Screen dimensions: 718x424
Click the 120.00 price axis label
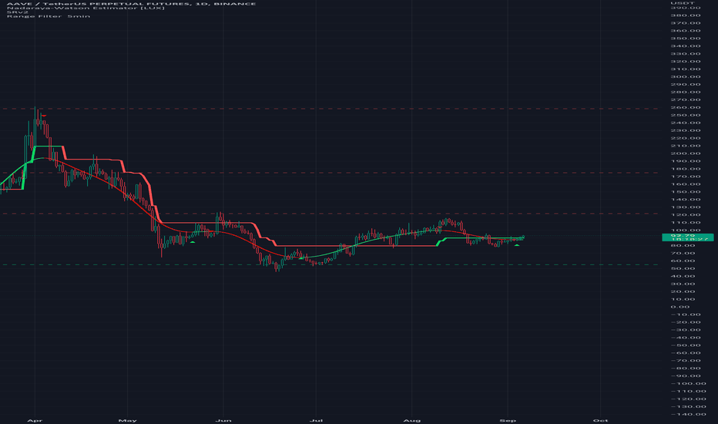[x=686, y=214]
